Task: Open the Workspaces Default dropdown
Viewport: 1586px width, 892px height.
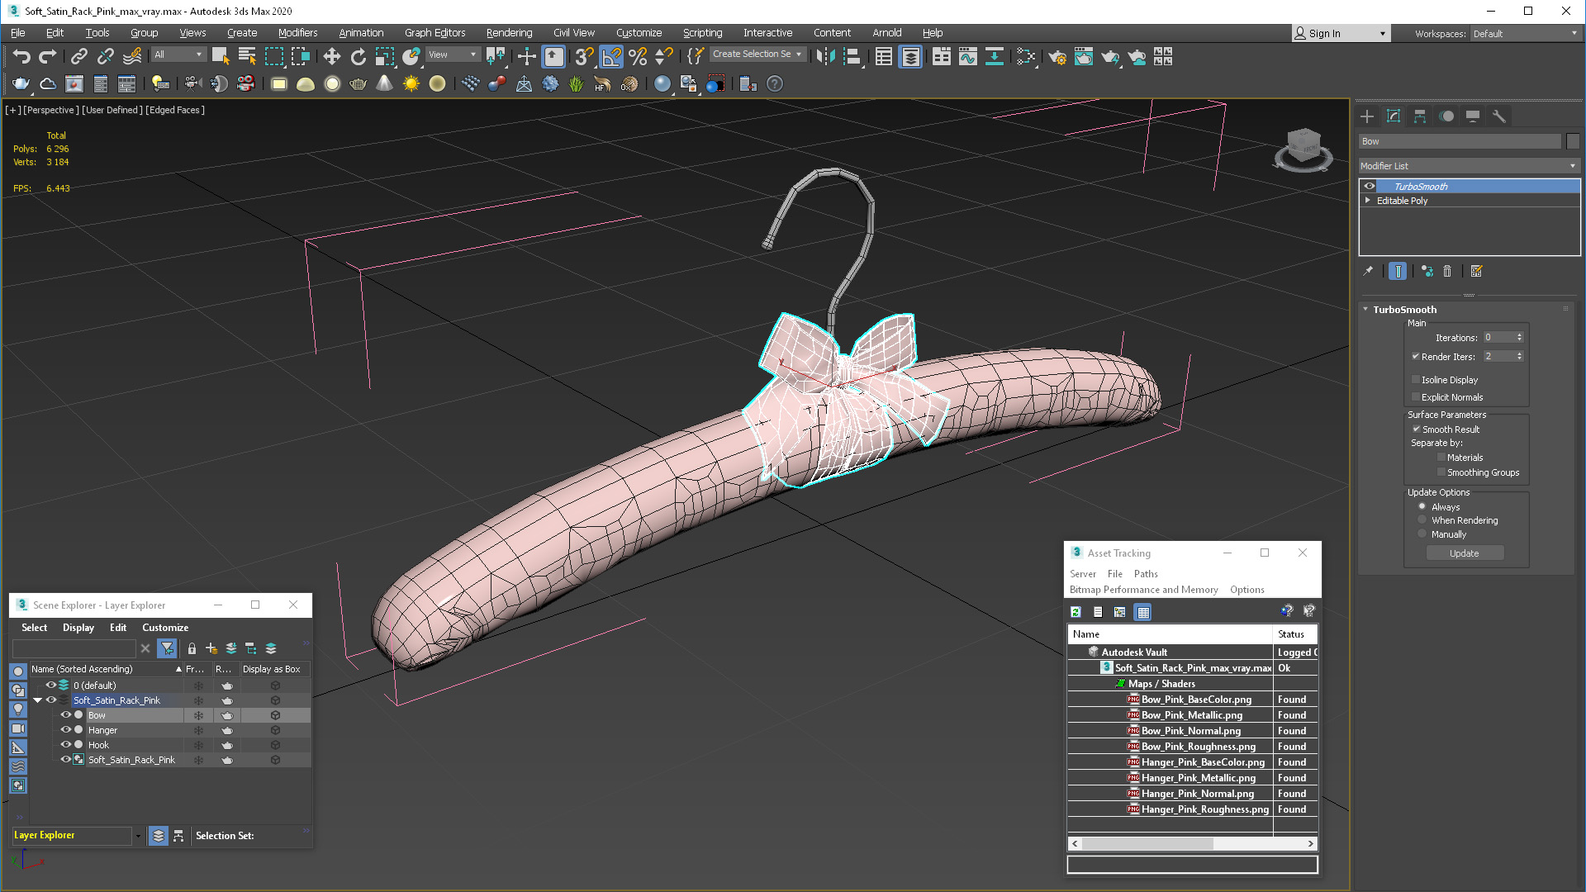Action: (1524, 34)
